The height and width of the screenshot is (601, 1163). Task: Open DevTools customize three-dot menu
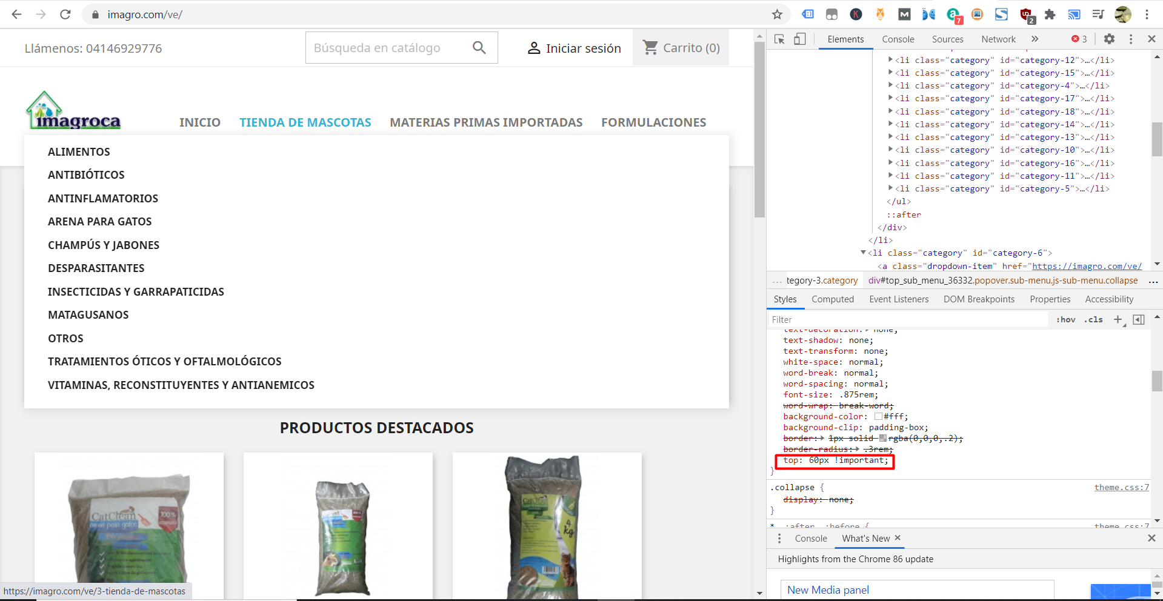tap(1131, 39)
